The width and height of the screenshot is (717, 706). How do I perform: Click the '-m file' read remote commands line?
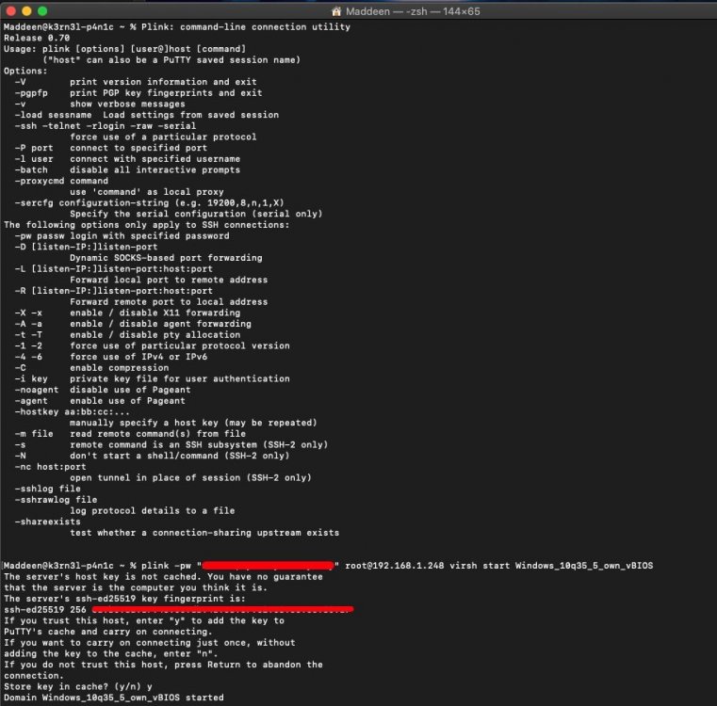pyautogui.click(x=130, y=434)
